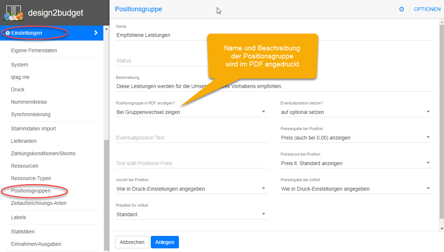Viewport: 444px width, 252px height.
Task: Click the Abbrechen button
Action: pos(132,242)
